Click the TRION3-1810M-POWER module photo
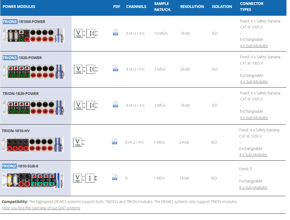 pyautogui.click(x=33, y=35)
